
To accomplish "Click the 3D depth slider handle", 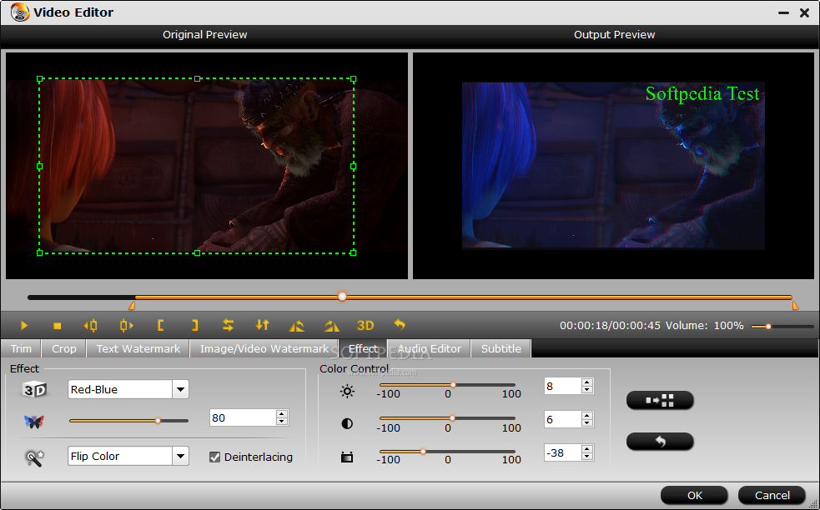I will (158, 420).
